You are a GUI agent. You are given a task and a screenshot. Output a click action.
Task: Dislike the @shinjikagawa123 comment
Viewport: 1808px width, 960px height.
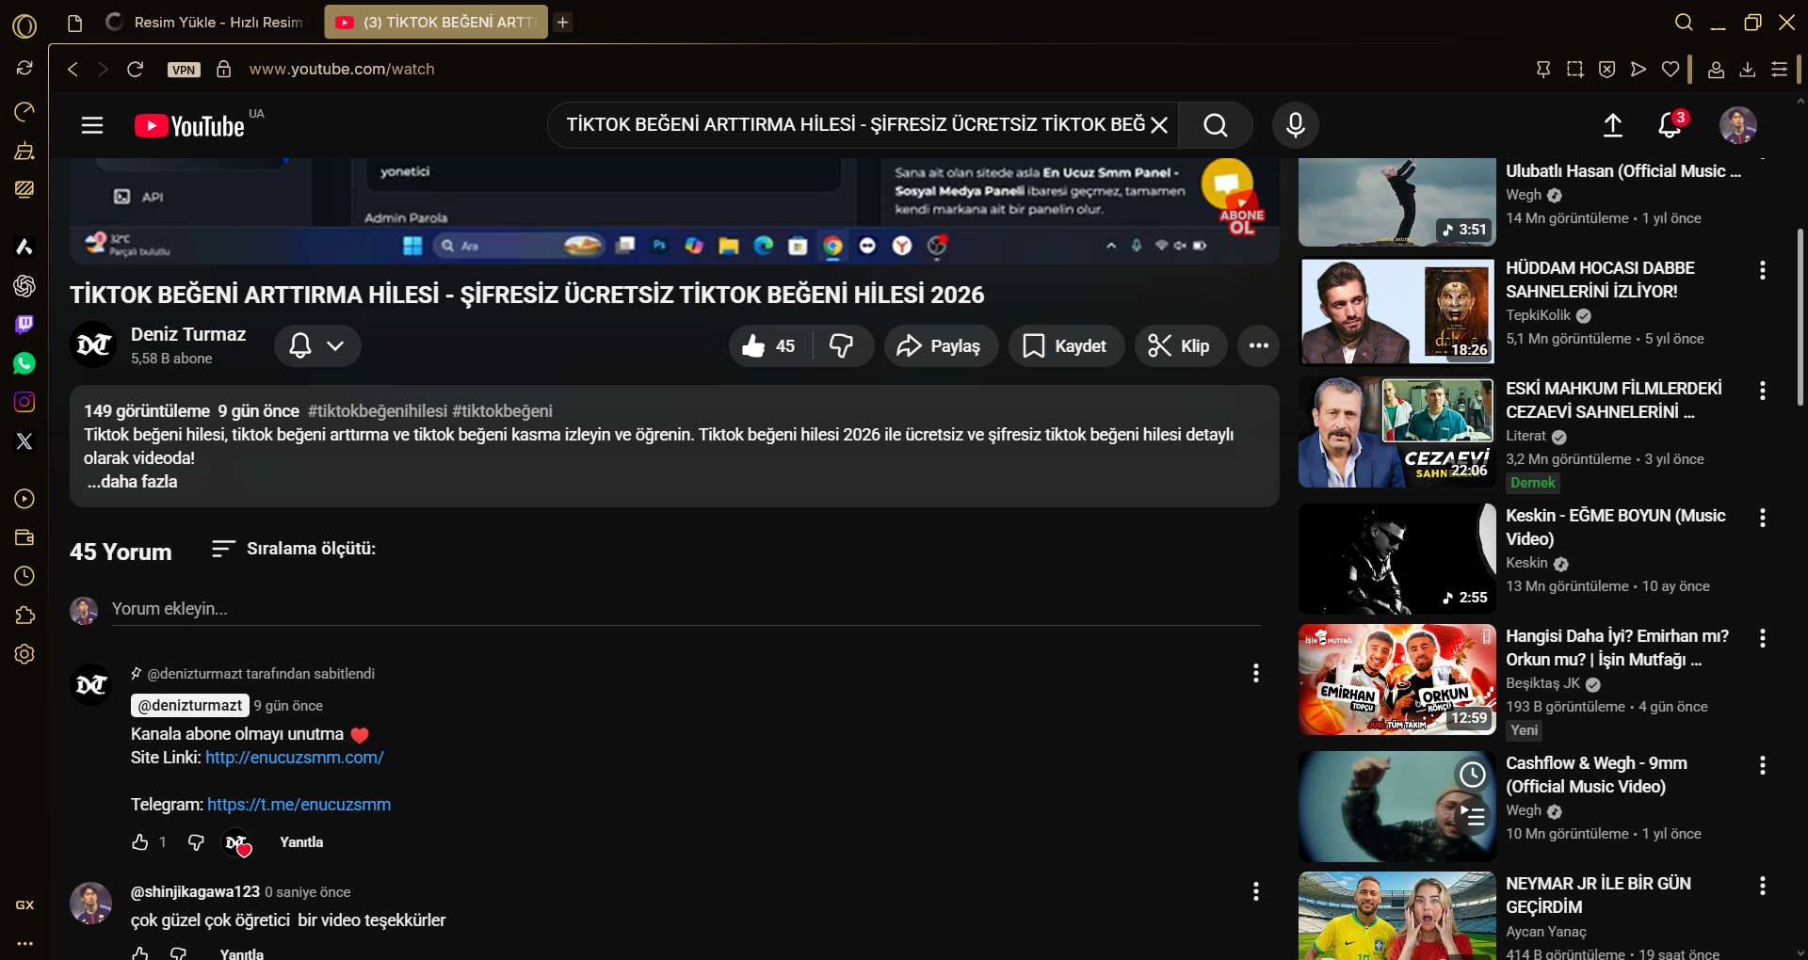[x=178, y=952]
